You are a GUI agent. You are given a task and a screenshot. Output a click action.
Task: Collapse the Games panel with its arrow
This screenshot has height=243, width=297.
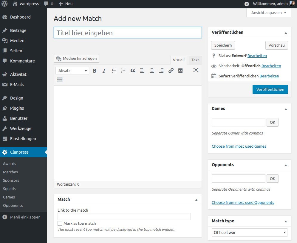pos(286,109)
